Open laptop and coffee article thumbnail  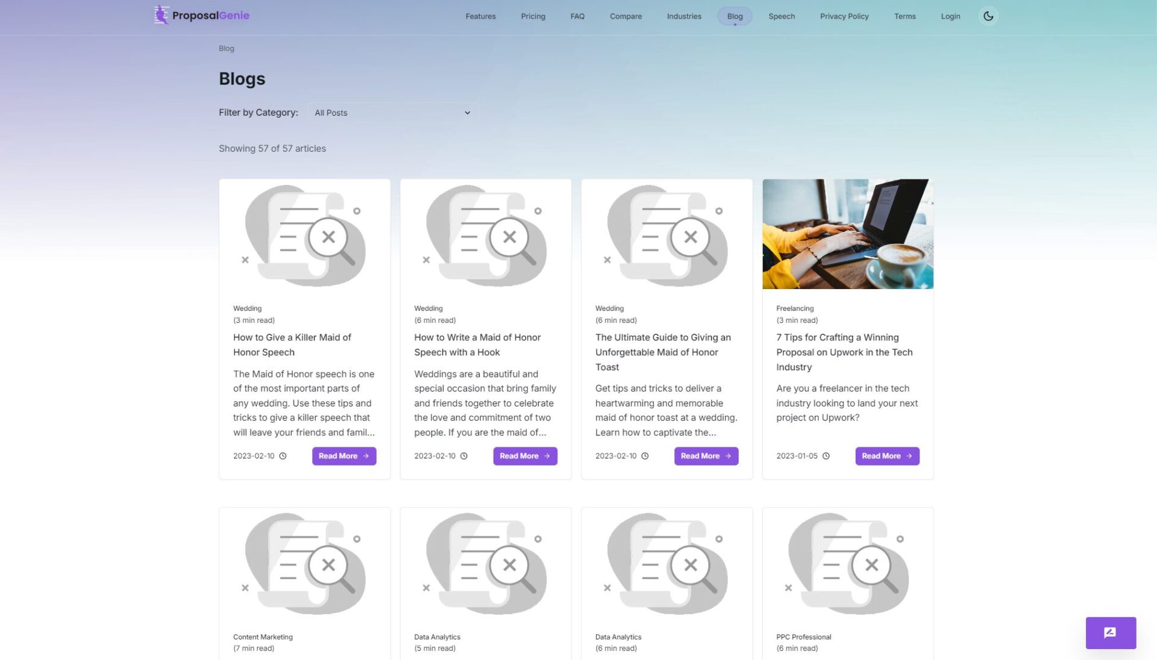(x=848, y=234)
